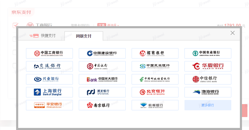
Task: Choose 中国建设银行 China Construction Bank
Action: [102, 53]
